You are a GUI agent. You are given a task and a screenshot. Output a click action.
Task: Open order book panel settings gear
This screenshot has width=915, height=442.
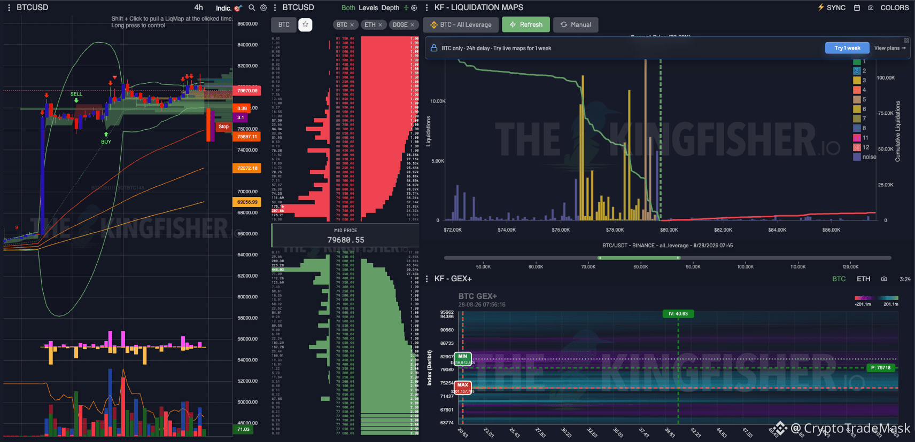pyautogui.click(x=414, y=8)
